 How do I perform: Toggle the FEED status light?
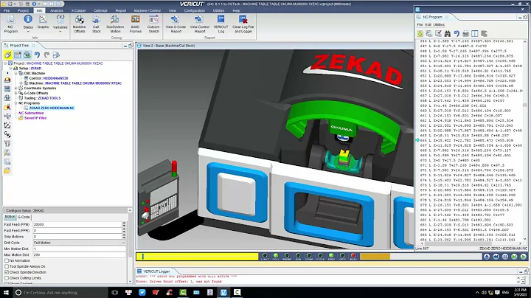[x=331, y=256]
